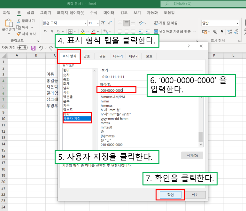Click the search box 검색(Alt+Q)
Screen dimensions: 246x211
point(203,4)
